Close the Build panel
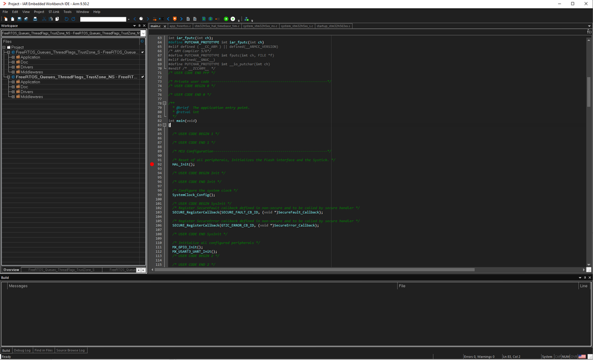Screen dimensions: 593x360 (589, 278)
